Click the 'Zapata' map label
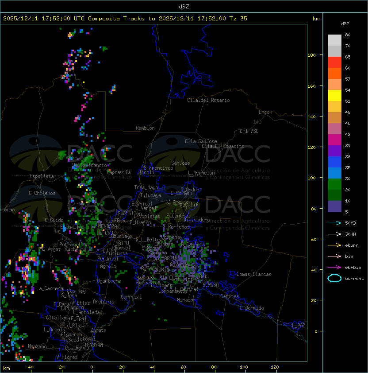Screen dimensions: 368x373 [98, 330]
